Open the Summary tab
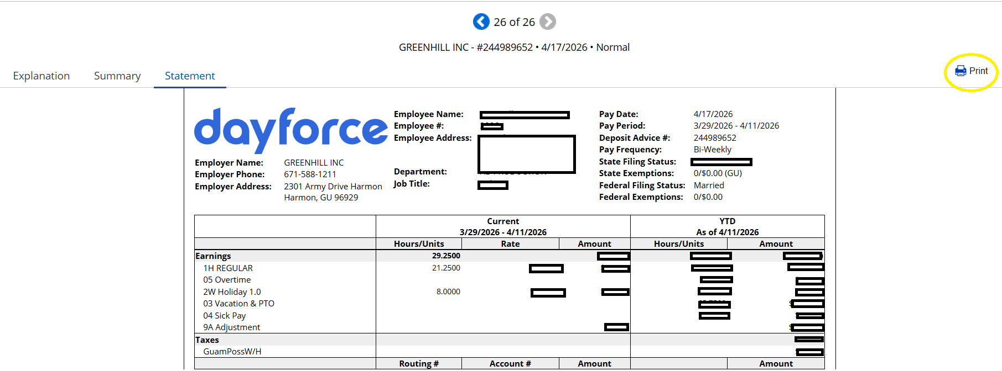This screenshot has height=371, width=1002. pyautogui.click(x=117, y=76)
